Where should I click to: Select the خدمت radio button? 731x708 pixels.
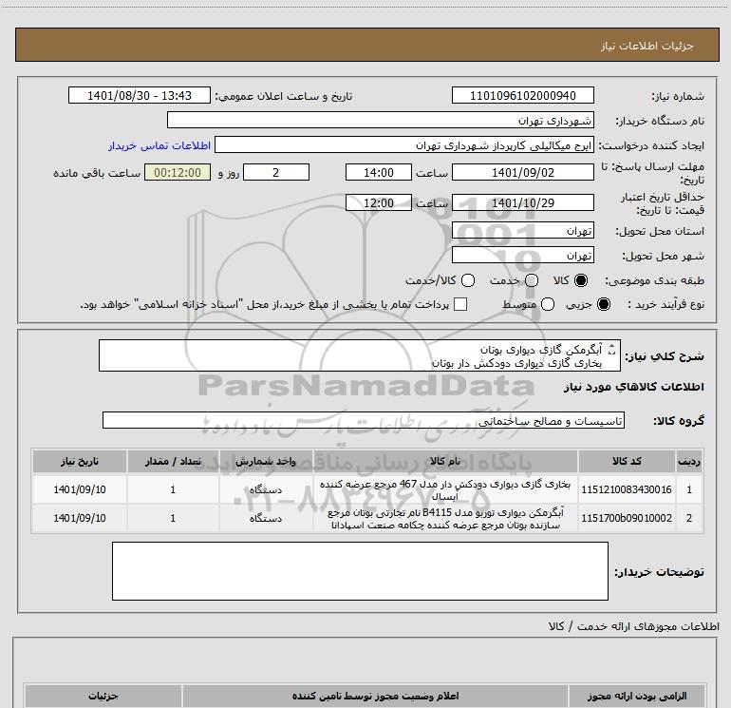pyautogui.click(x=532, y=280)
